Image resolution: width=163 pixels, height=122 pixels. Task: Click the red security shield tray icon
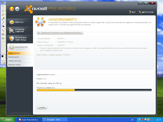pyautogui.click(x=142, y=120)
